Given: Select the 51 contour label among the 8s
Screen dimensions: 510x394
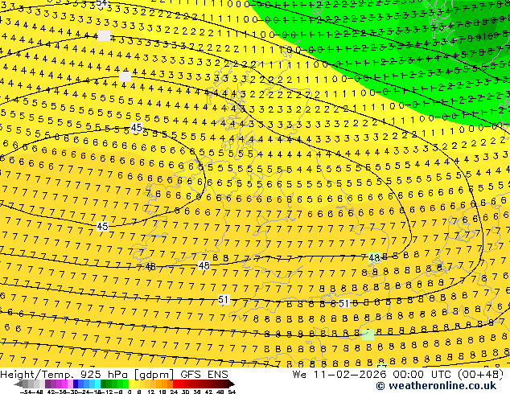Looking at the screenshot, I should click(x=343, y=304).
